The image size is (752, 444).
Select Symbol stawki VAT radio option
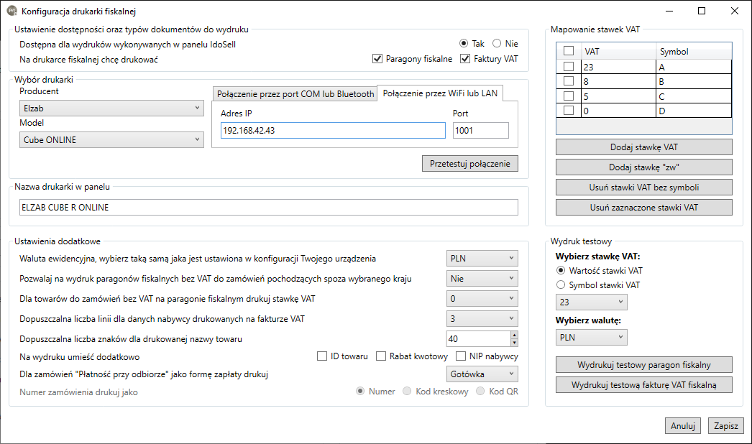pyautogui.click(x=561, y=285)
